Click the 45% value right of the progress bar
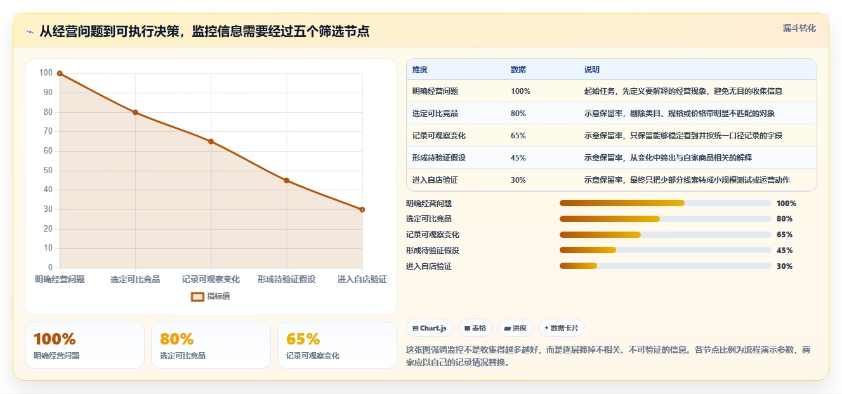 (784, 251)
